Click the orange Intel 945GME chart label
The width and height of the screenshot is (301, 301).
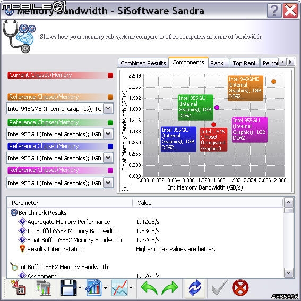click(x=245, y=88)
